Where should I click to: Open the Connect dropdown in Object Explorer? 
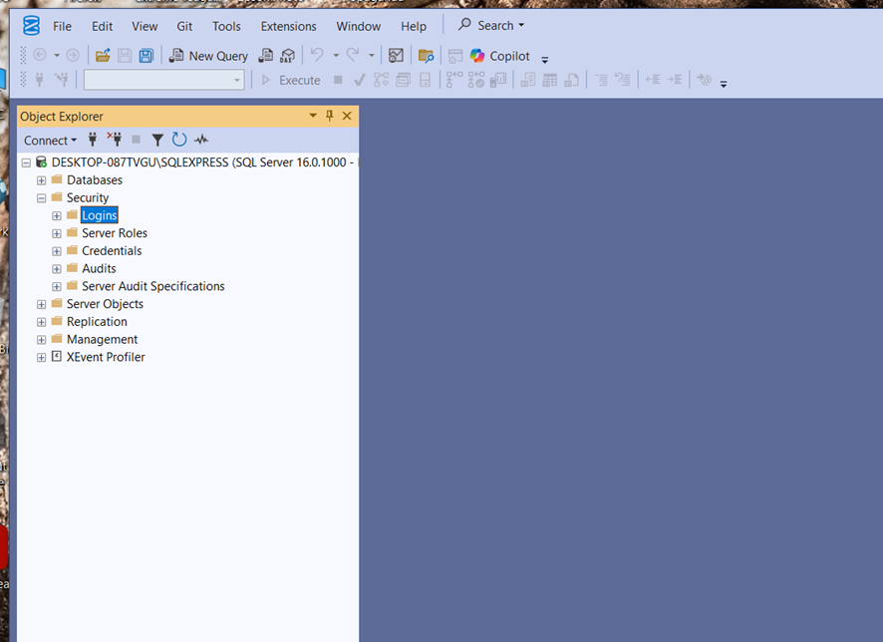[x=50, y=141]
